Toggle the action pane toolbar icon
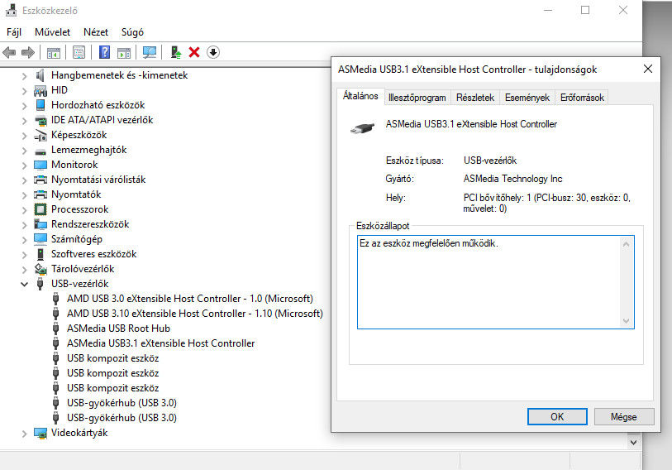This screenshot has height=470, width=672. (x=124, y=52)
